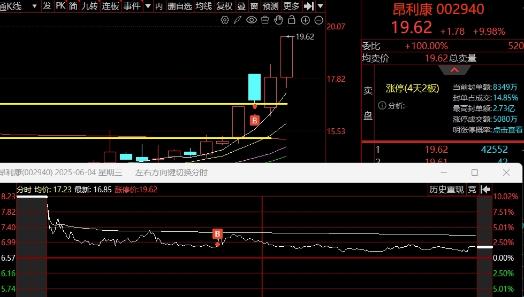Open dropdown arrow after jump-to-end icon
524x297 pixels.
320,6
